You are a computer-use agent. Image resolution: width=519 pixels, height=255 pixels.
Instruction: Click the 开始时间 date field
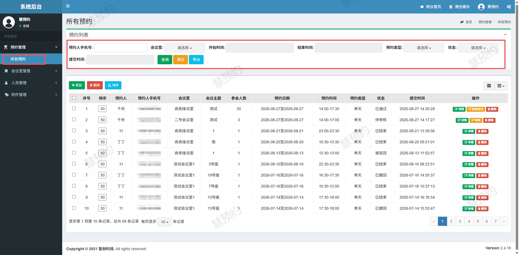click(x=260, y=48)
